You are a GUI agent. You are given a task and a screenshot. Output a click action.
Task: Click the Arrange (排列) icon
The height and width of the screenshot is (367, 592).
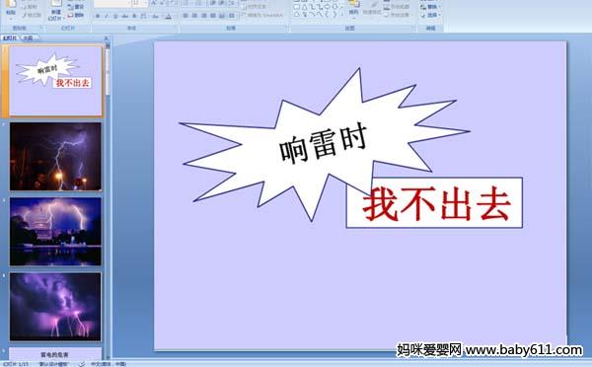tap(354, 8)
